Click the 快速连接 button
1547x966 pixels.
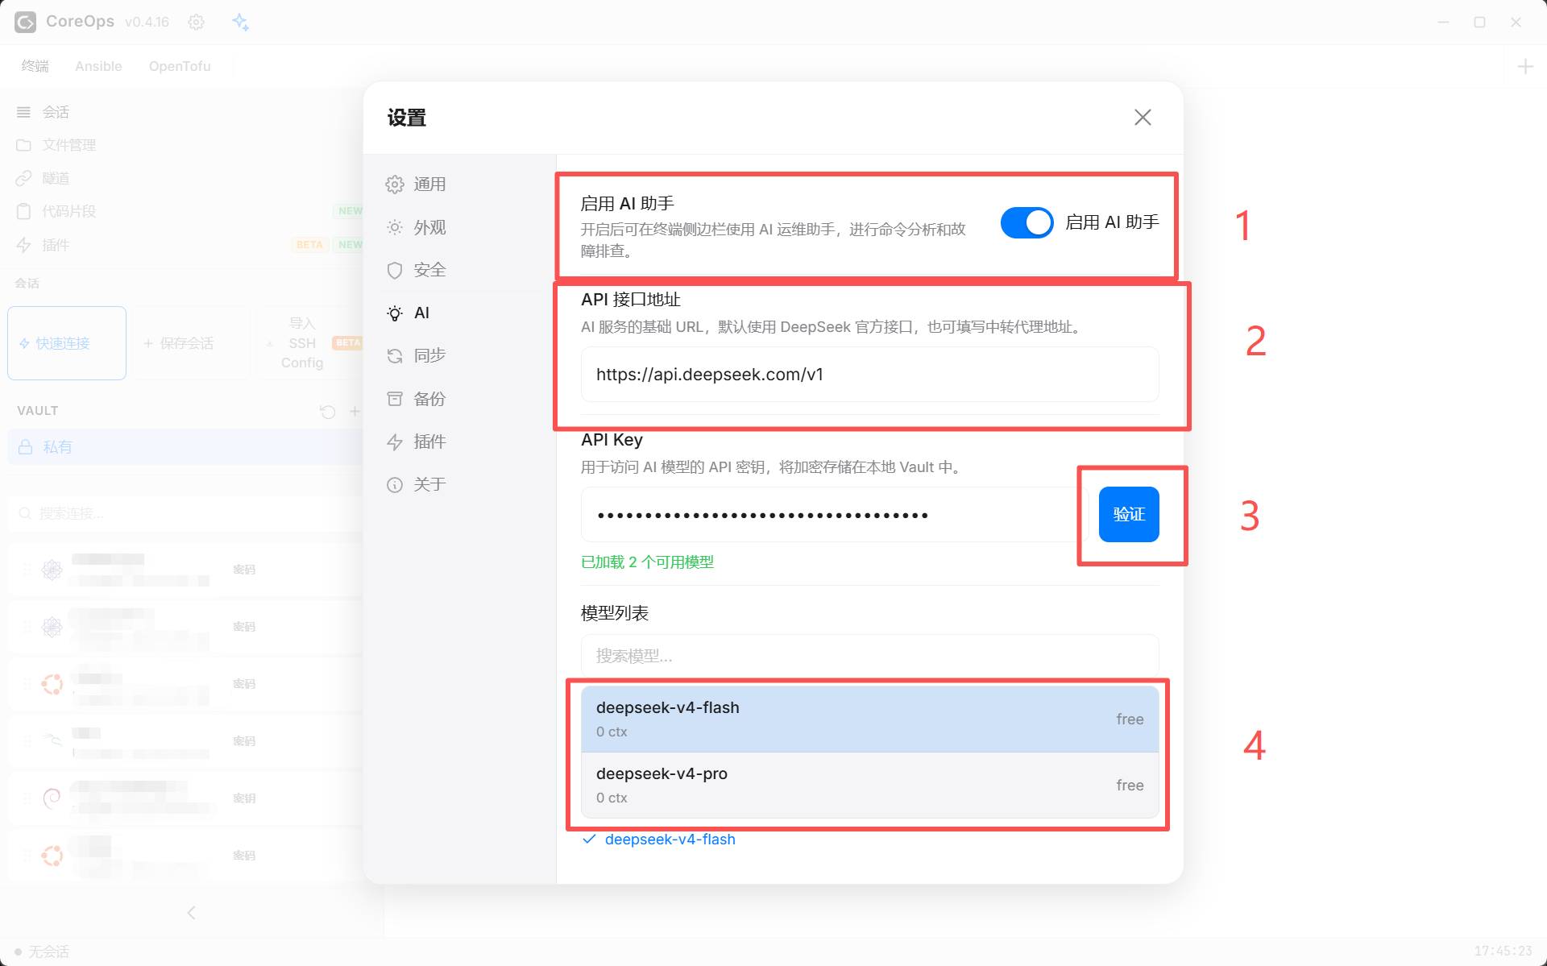point(67,343)
